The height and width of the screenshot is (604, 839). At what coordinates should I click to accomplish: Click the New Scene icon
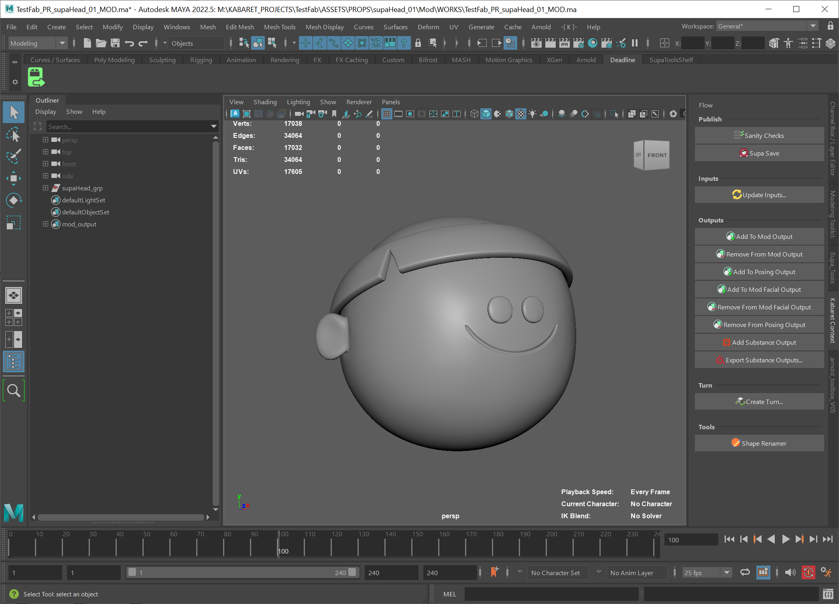(87, 43)
